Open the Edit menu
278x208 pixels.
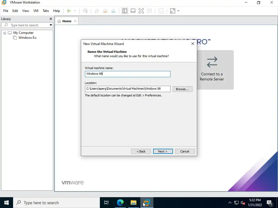(x=15, y=11)
